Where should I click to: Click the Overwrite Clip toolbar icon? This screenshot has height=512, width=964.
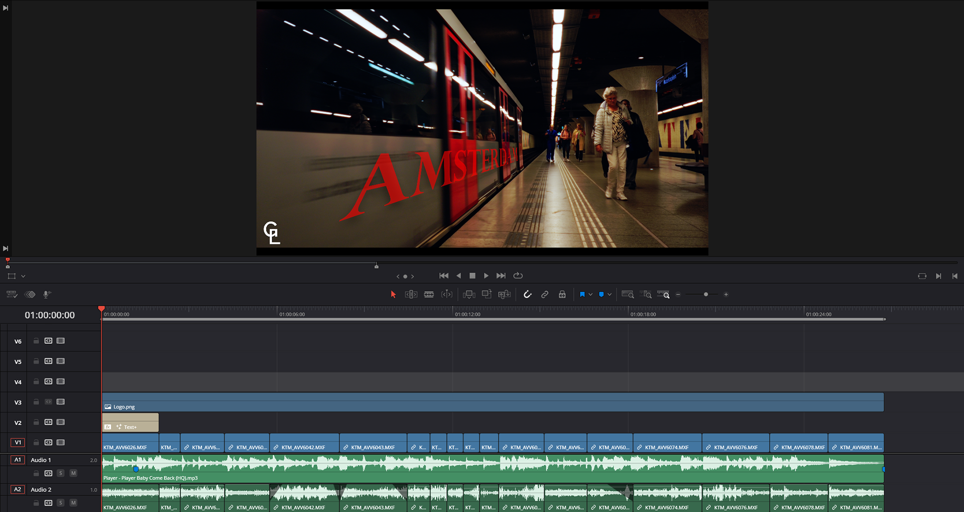click(487, 295)
